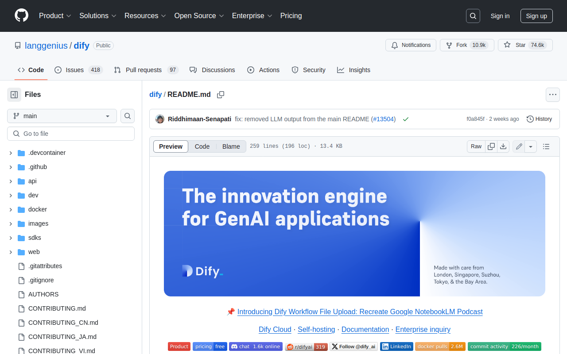The image size is (567, 354).
Task: Switch to the Discussions tab
Action: point(212,70)
